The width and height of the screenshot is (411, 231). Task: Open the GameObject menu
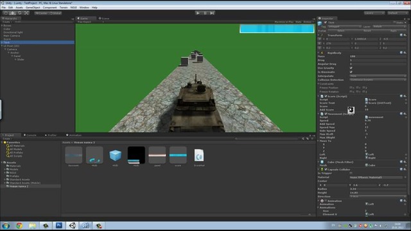coord(33,8)
